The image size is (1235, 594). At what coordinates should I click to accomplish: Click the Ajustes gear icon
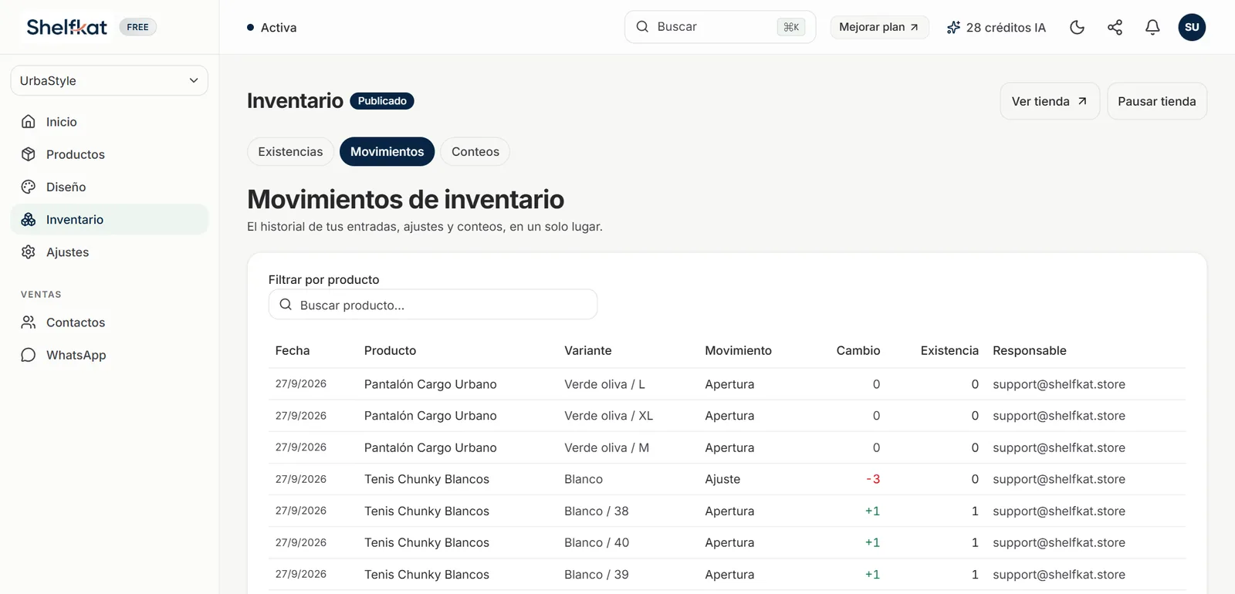(29, 252)
